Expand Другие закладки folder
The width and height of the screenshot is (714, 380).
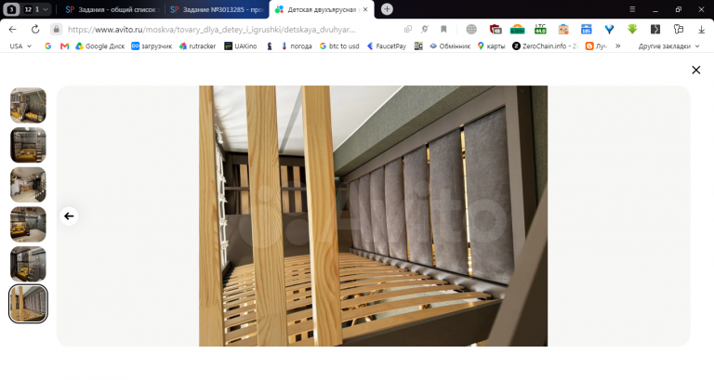pyautogui.click(x=668, y=46)
